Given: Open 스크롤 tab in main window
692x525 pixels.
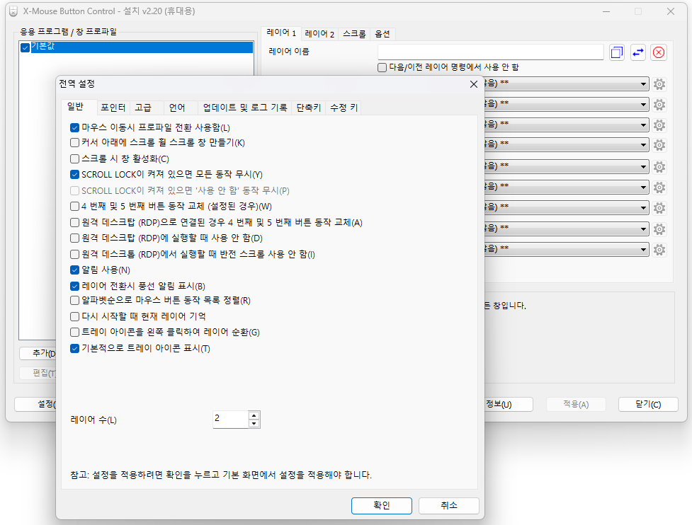Looking at the screenshot, I should click(354, 34).
